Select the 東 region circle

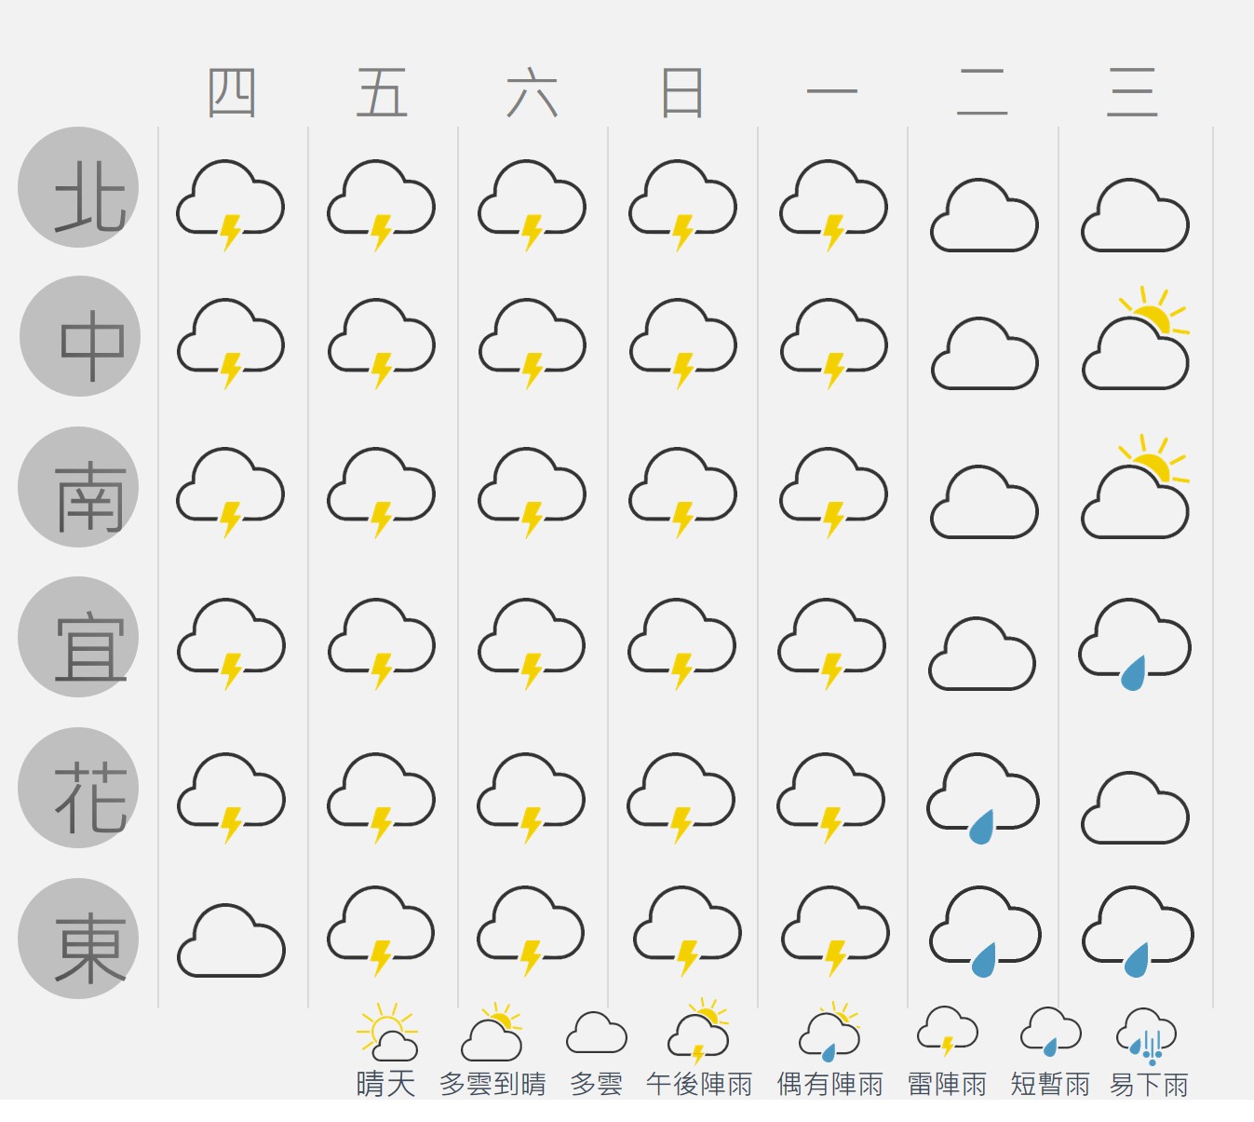coord(78,939)
